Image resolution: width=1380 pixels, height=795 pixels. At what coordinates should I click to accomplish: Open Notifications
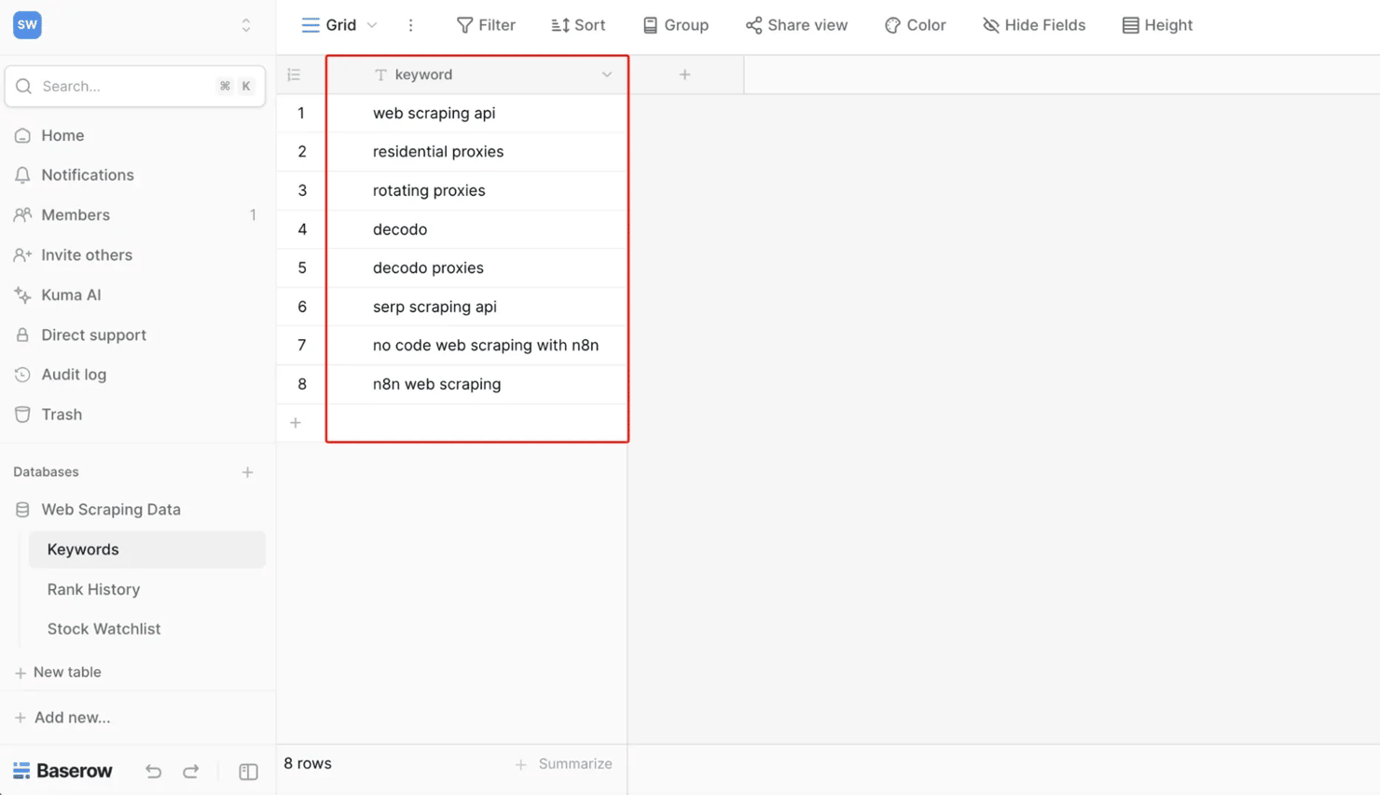tap(87, 175)
